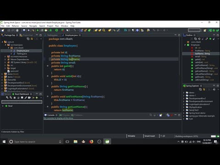Screen dimensions: 220x165
Task: Open File Explorer from the taskbar
Action: point(76,142)
